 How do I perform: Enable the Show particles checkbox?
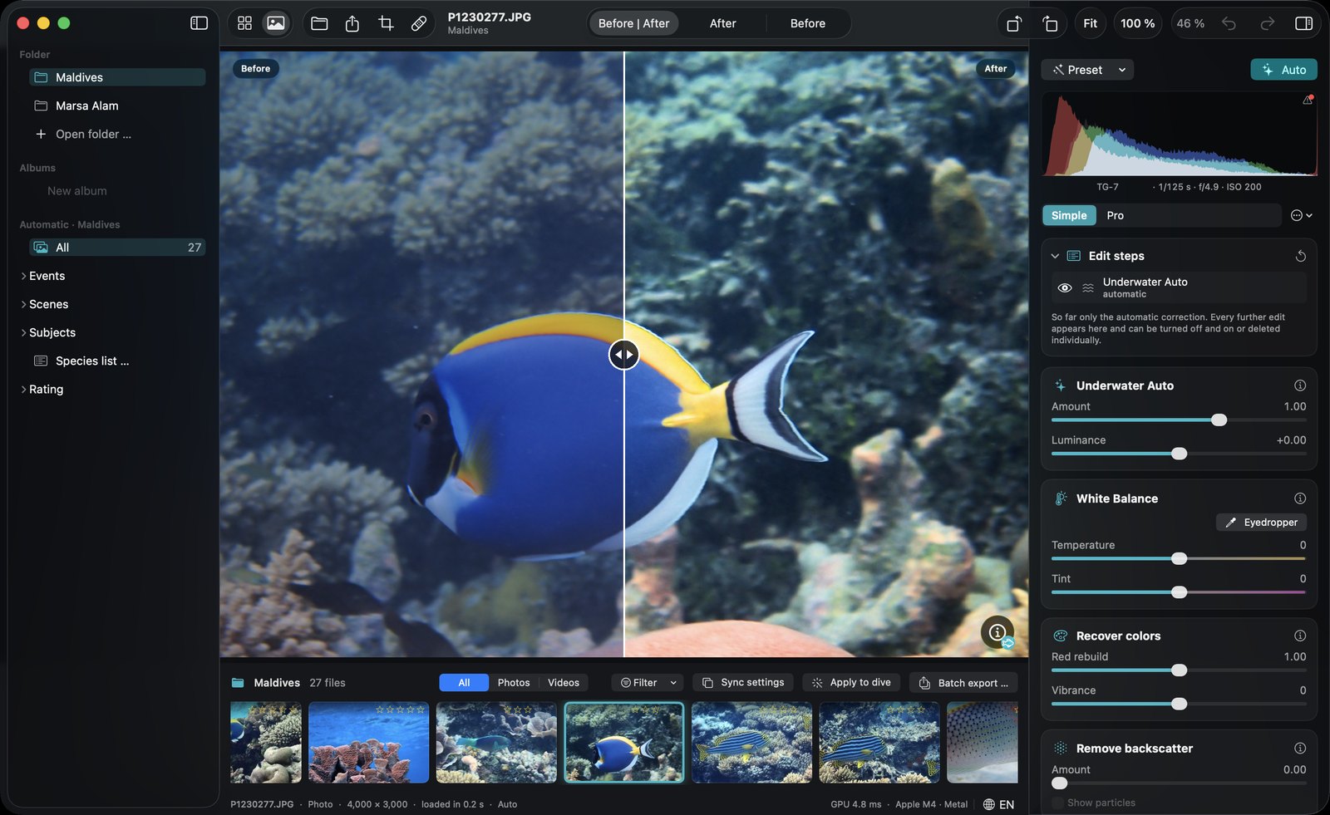point(1057,803)
